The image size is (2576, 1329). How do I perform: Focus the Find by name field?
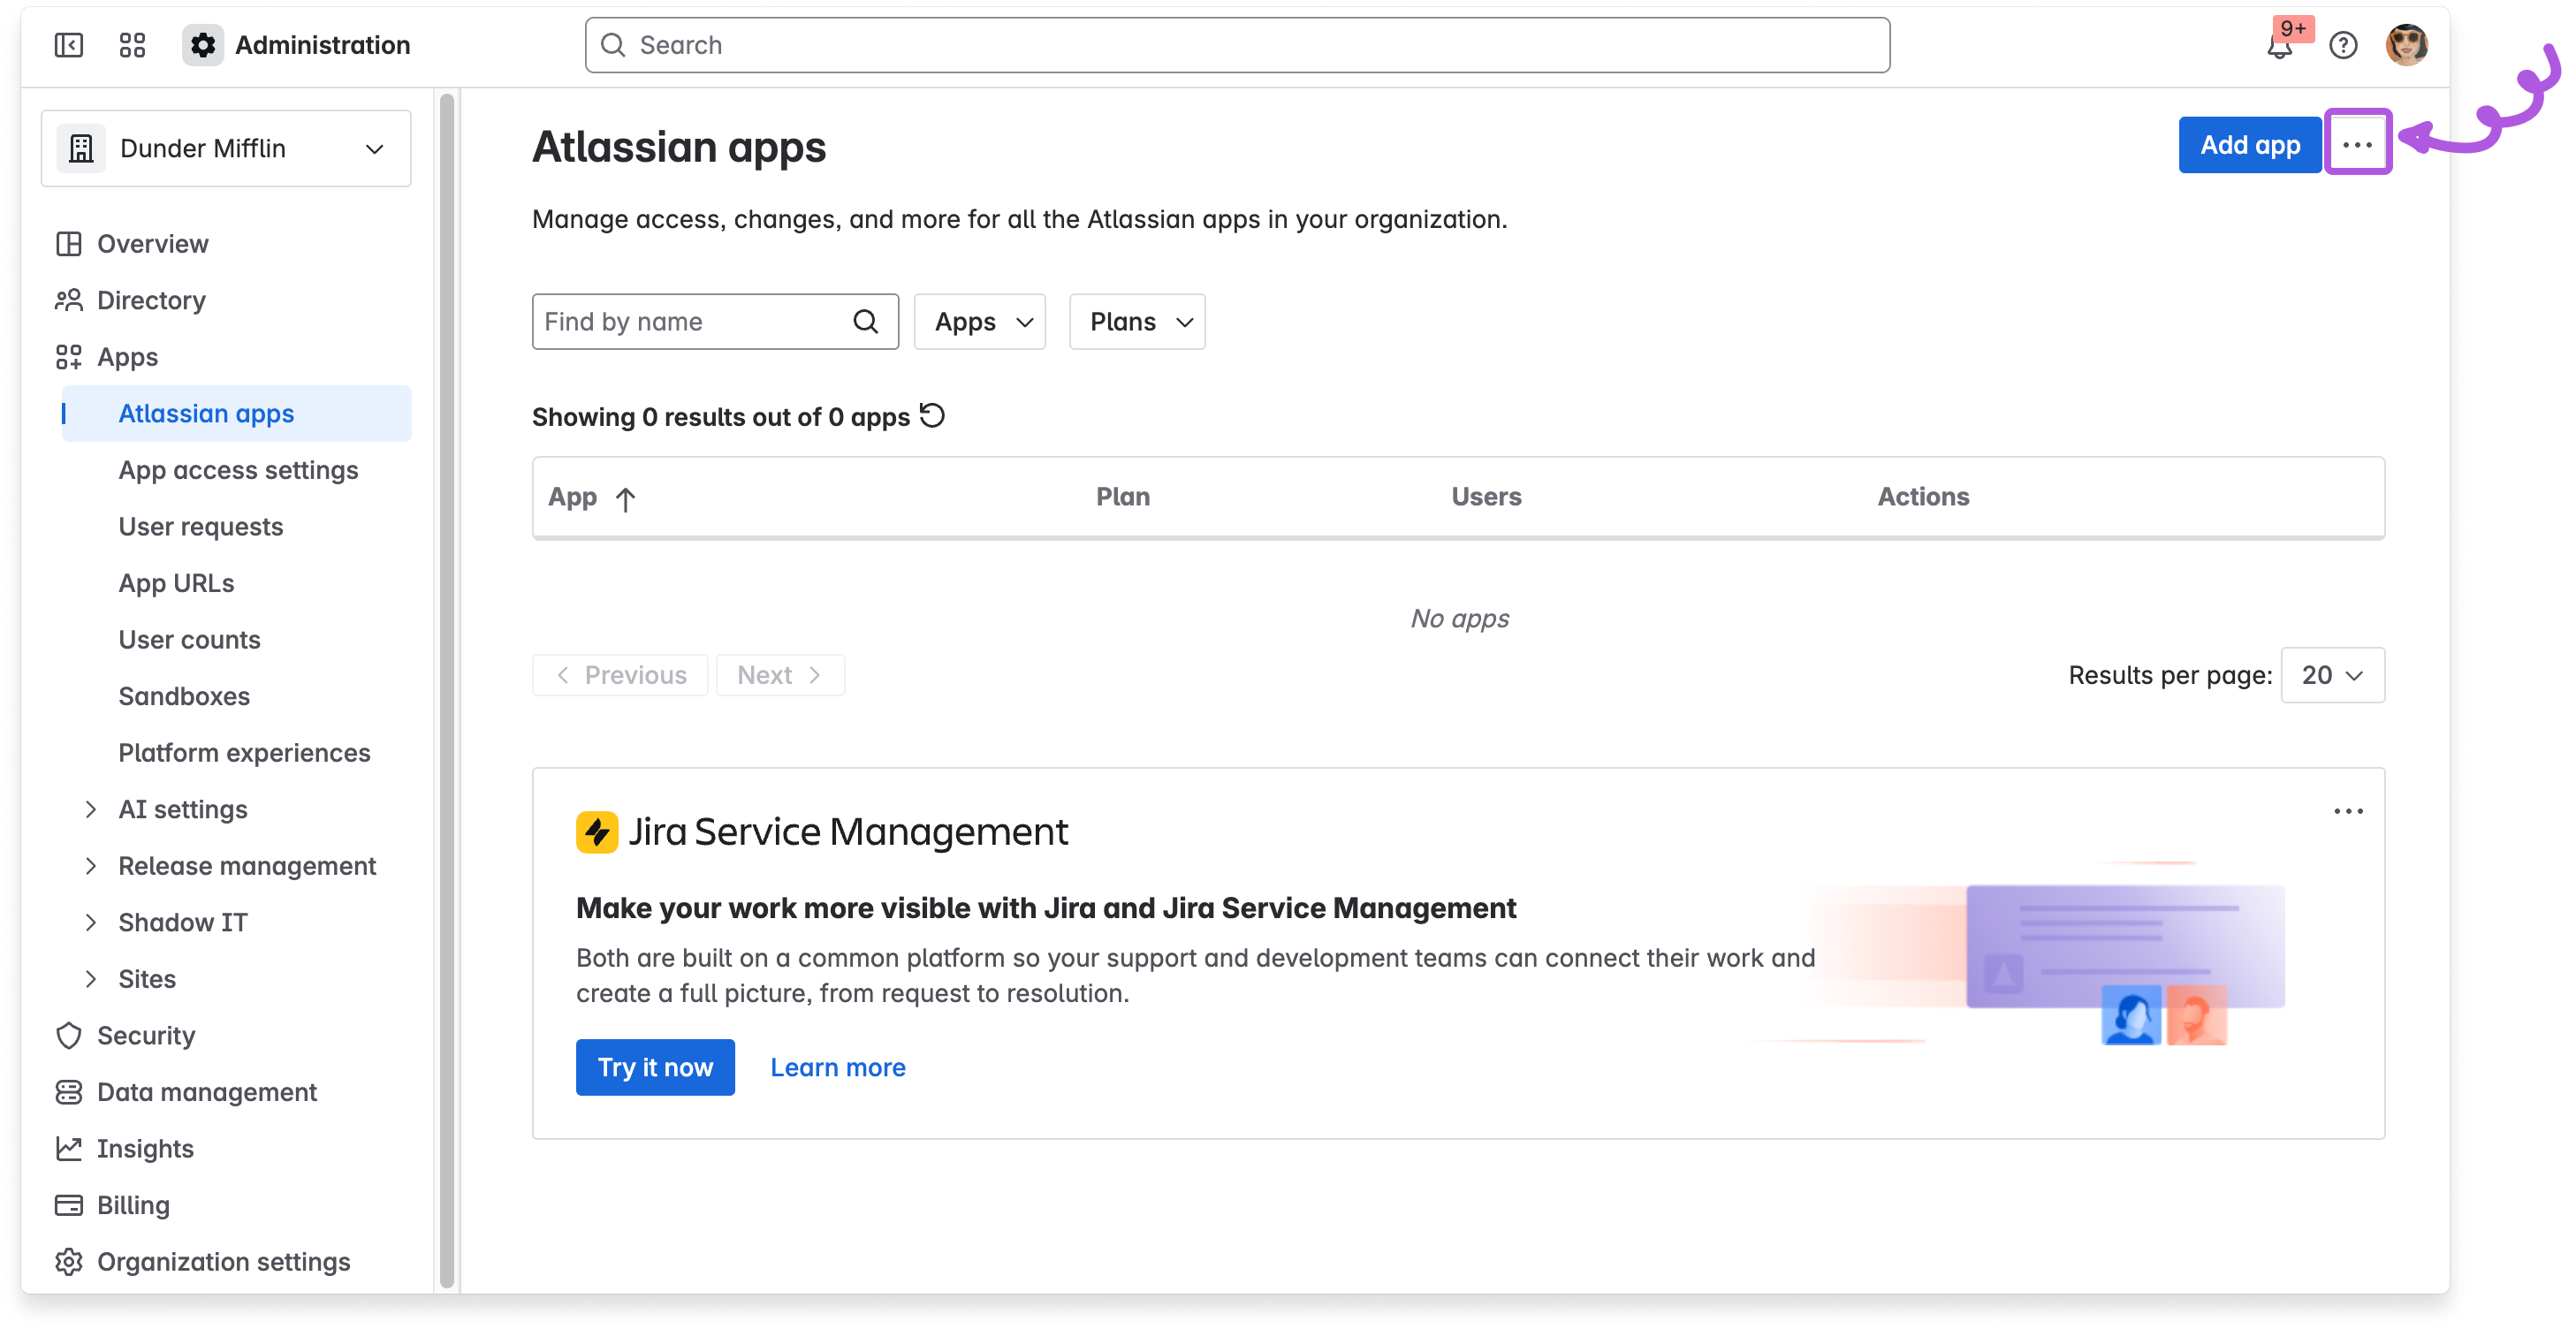(715, 321)
